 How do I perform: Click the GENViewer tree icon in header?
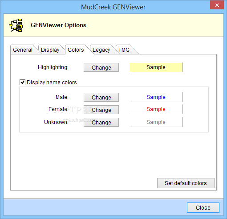click(x=16, y=25)
